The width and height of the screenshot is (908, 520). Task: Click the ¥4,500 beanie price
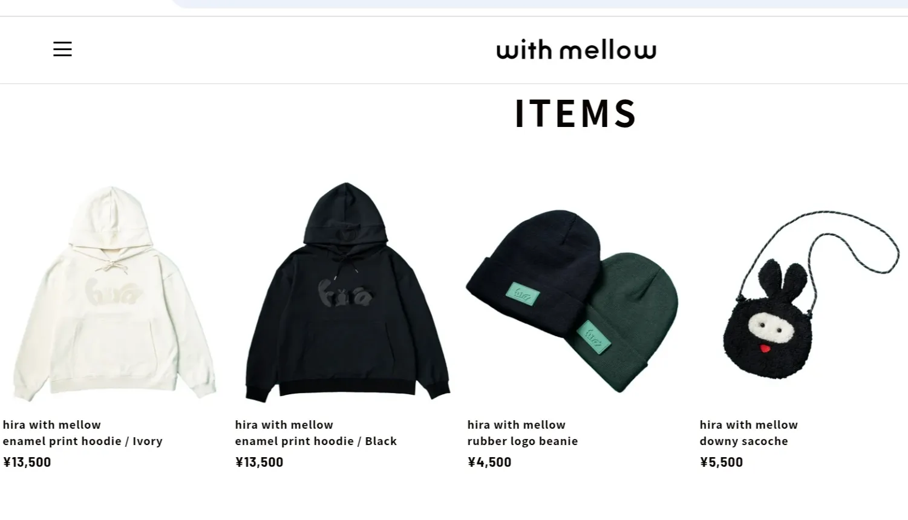[489, 462]
